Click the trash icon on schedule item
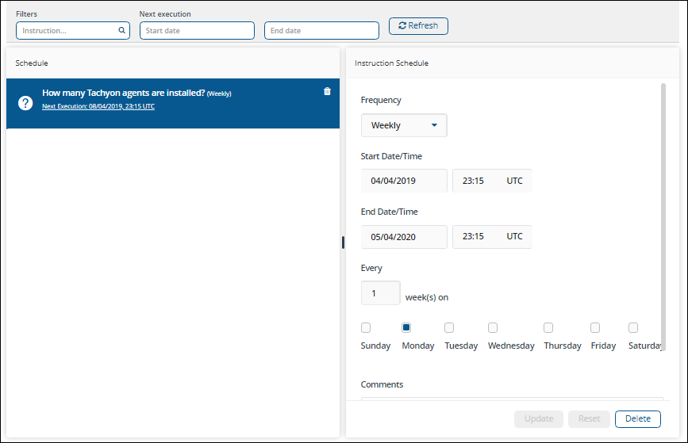 pyautogui.click(x=327, y=91)
